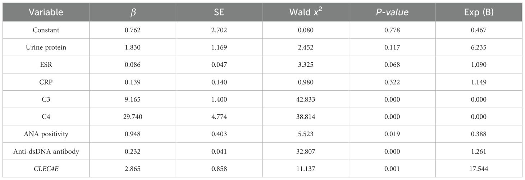Image resolution: width=525 pixels, height=180 pixels.
Task: Select the C3 row label
Action: 46,100
